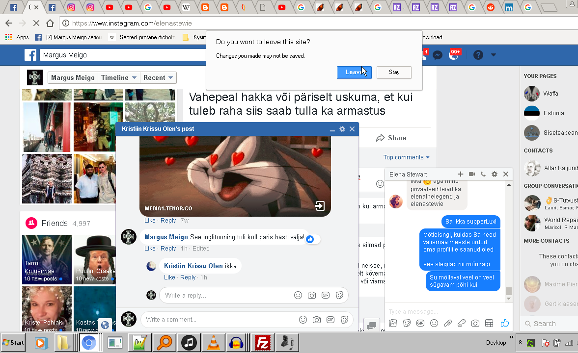Open the Top comments sorting dropdown
Screen dimensions: 578x353
(406, 157)
